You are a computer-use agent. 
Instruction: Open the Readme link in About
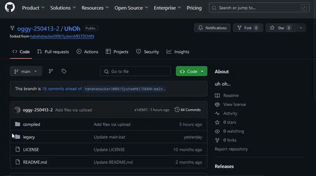231,95
